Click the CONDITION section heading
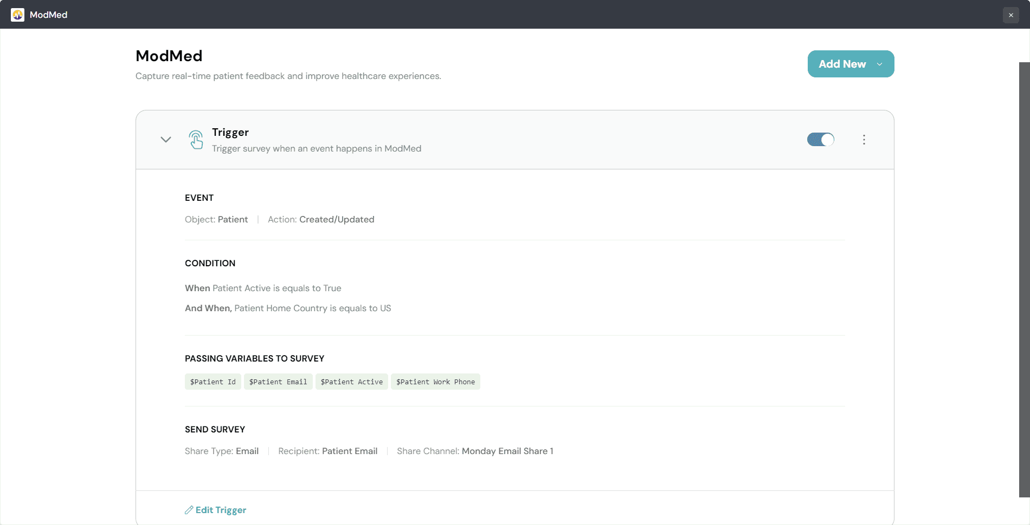This screenshot has width=1030, height=525. click(210, 263)
